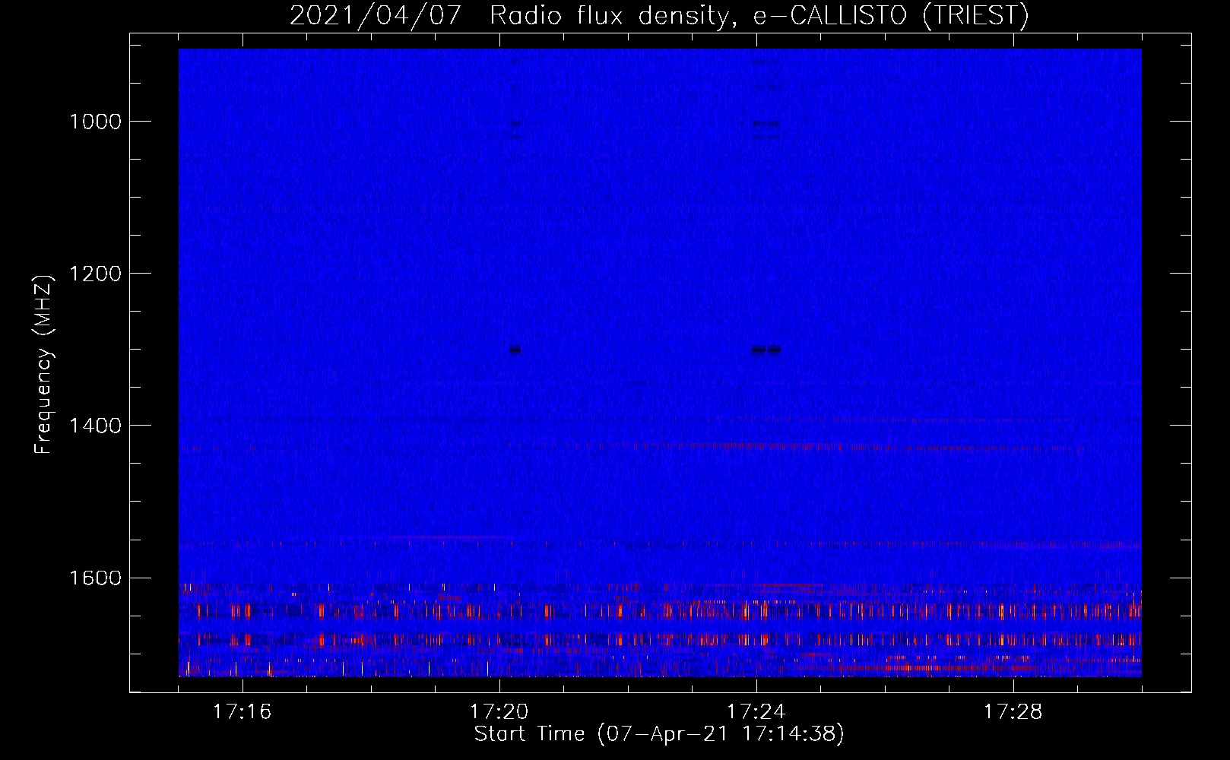
Task: Click the 1400 frequency tick label
Action: pos(95,426)
